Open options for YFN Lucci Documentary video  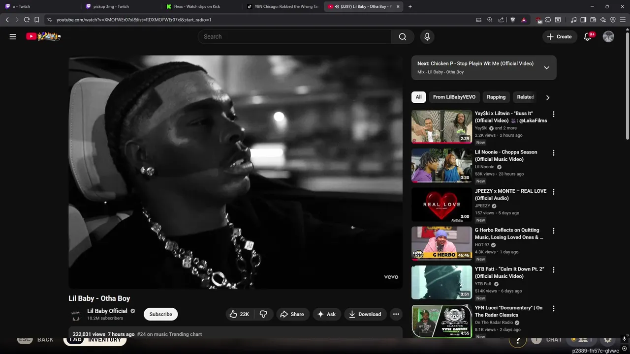[x=553, y=309]
